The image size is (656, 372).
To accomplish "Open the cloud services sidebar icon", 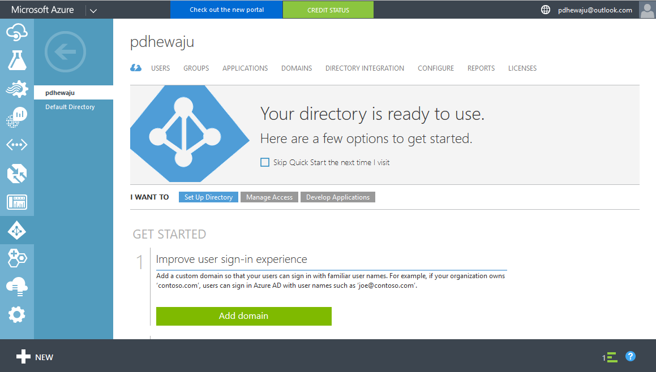I will (x=17, y=33).
